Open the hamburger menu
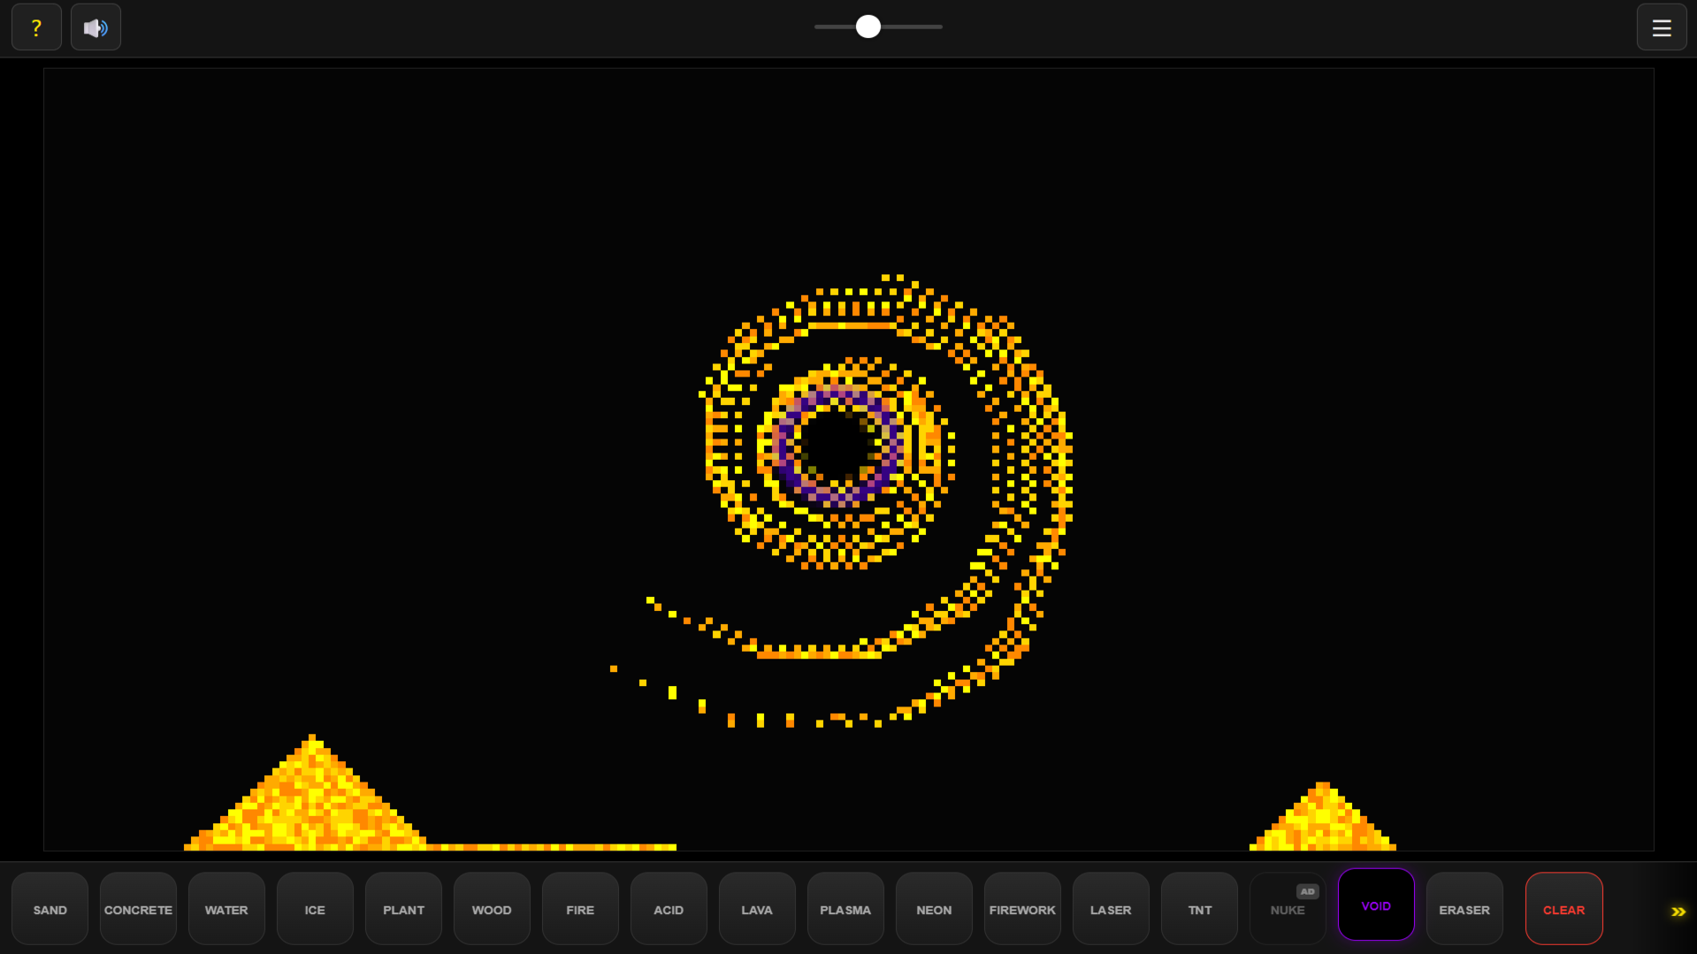Image resolution: width=1697 pixels, height=954 pixels. coord(1662,27)
